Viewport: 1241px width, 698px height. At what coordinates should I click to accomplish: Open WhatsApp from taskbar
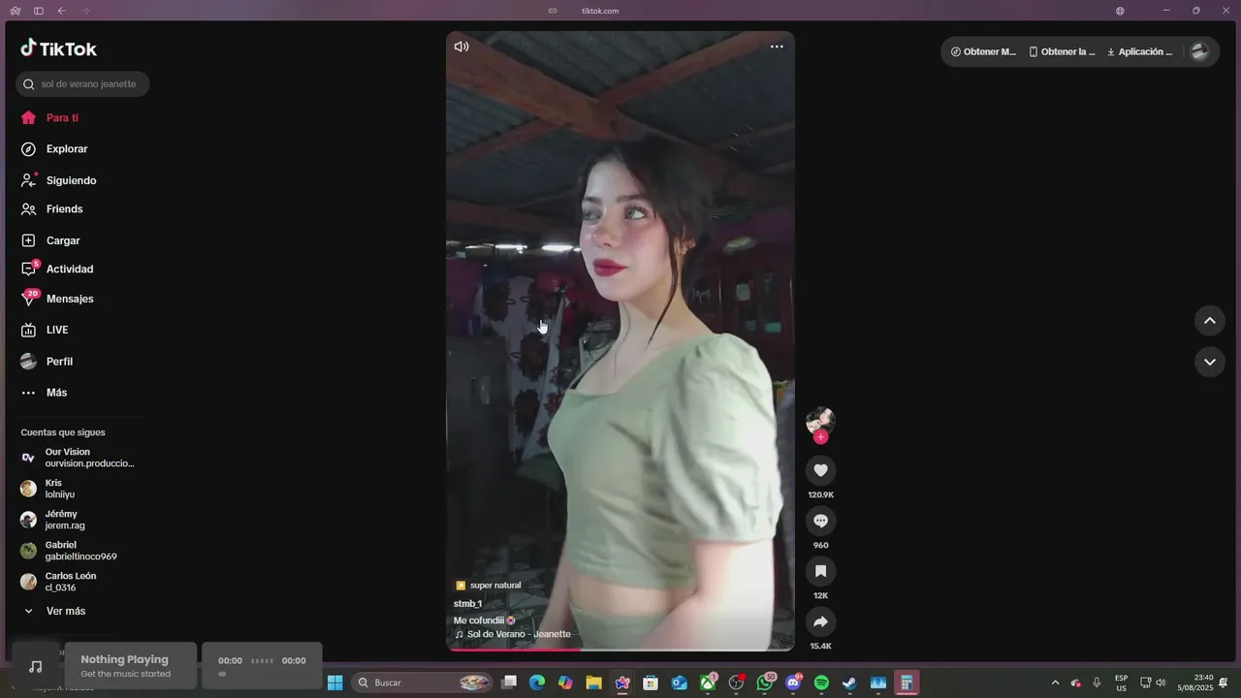point(765,682)
